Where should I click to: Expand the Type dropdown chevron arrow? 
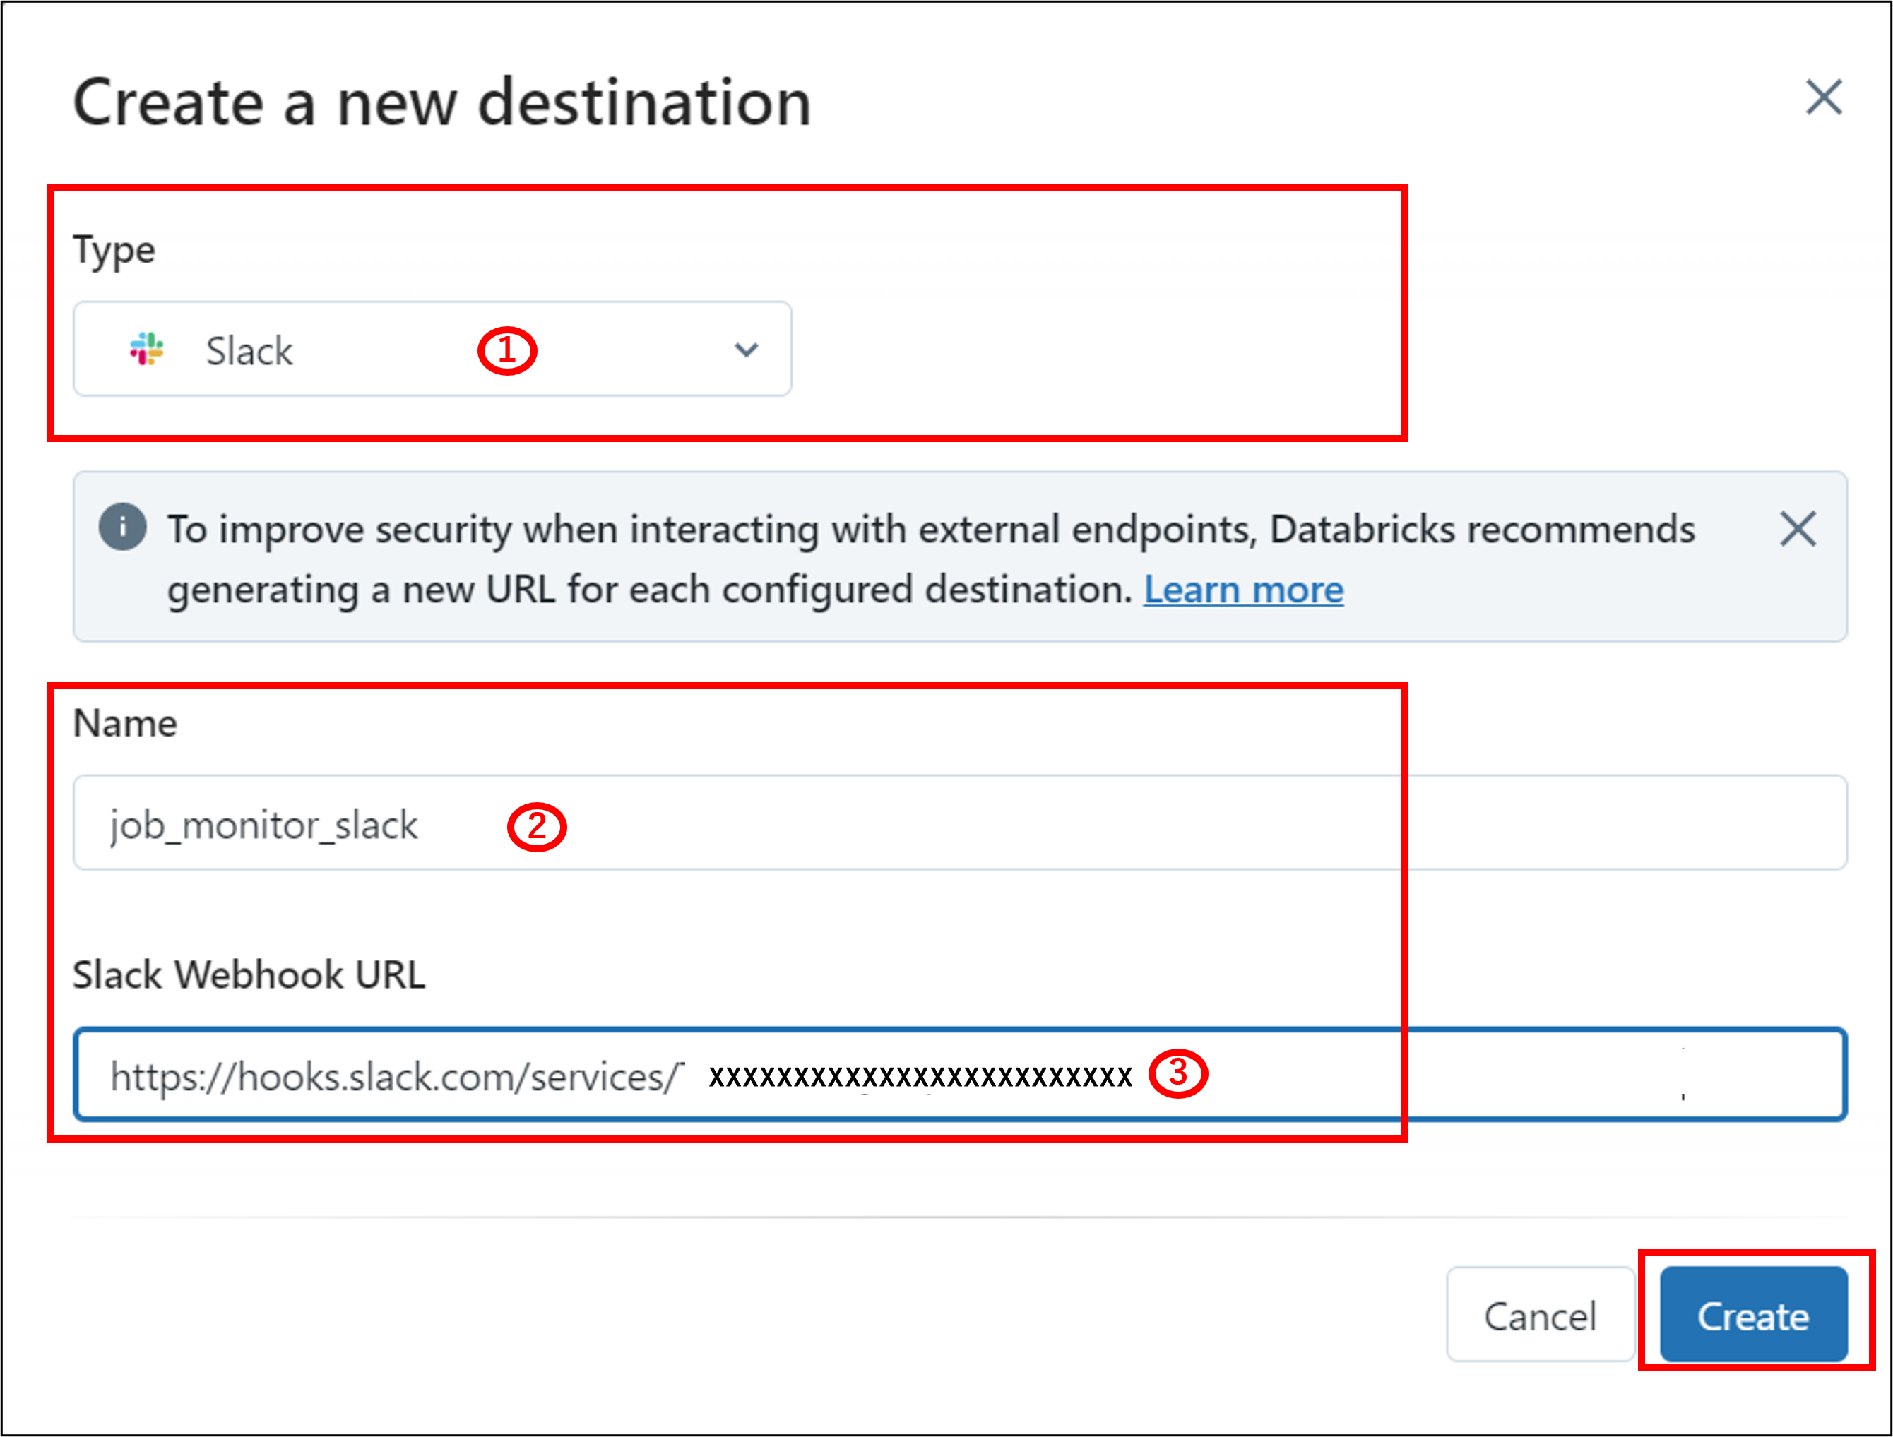click(x=746, y=350)
